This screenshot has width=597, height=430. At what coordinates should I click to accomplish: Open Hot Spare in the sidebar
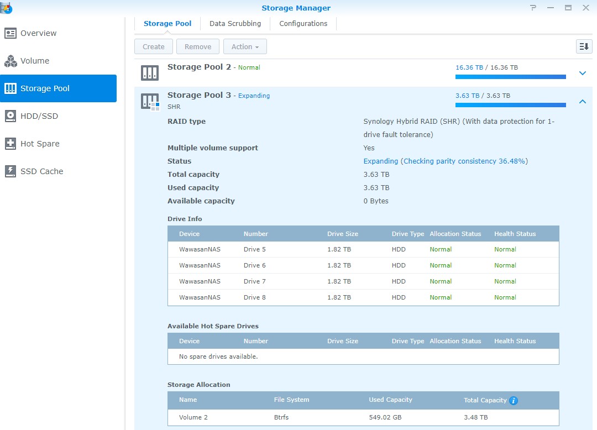[58, 144]
